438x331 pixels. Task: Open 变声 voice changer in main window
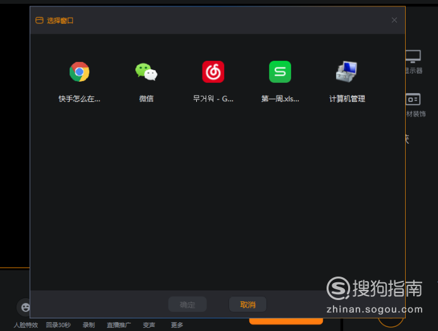click(149, 325)
